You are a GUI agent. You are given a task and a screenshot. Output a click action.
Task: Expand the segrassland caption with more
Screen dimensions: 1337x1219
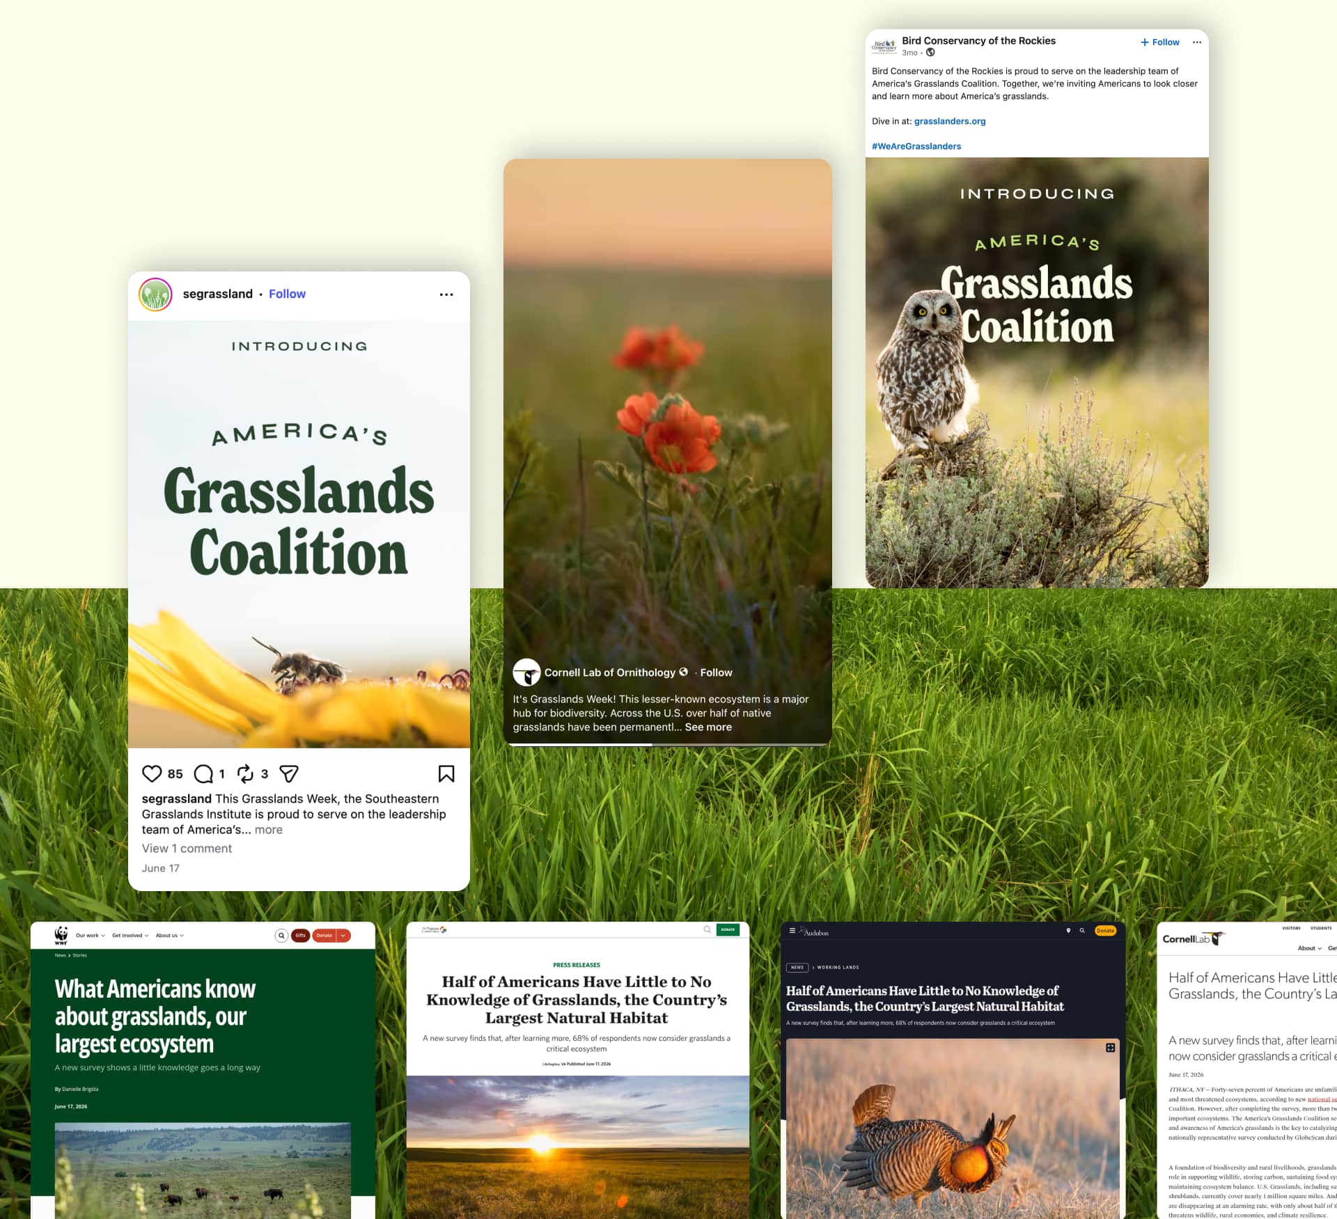268,830
